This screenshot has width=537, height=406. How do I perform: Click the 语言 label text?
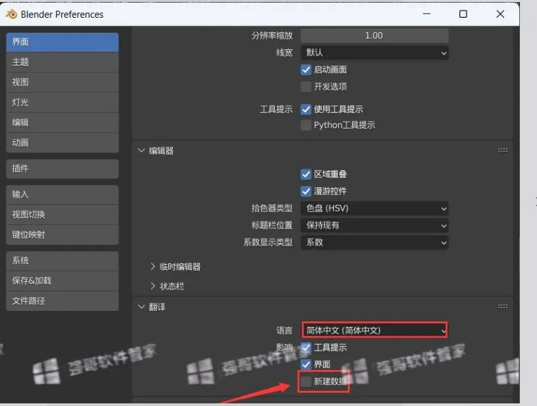pos(284,330)
